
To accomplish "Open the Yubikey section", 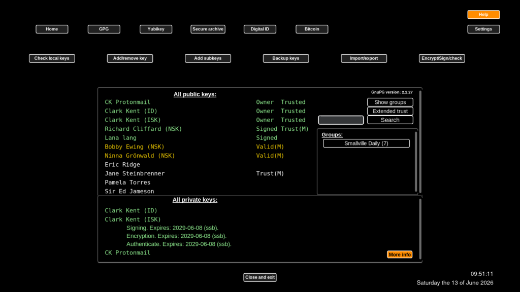I will pyautogui.click(x=156, y=29).
